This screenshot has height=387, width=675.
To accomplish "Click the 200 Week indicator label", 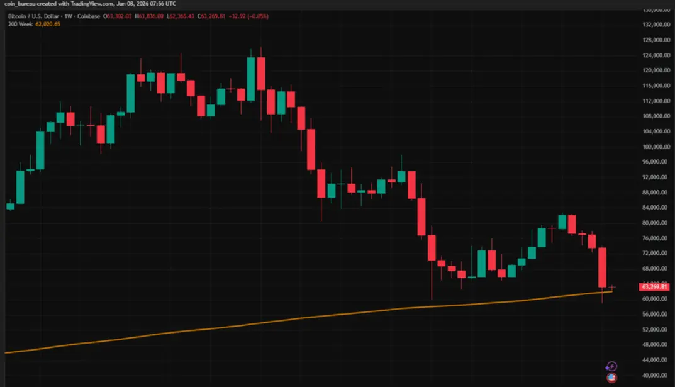I will point(20,24).
